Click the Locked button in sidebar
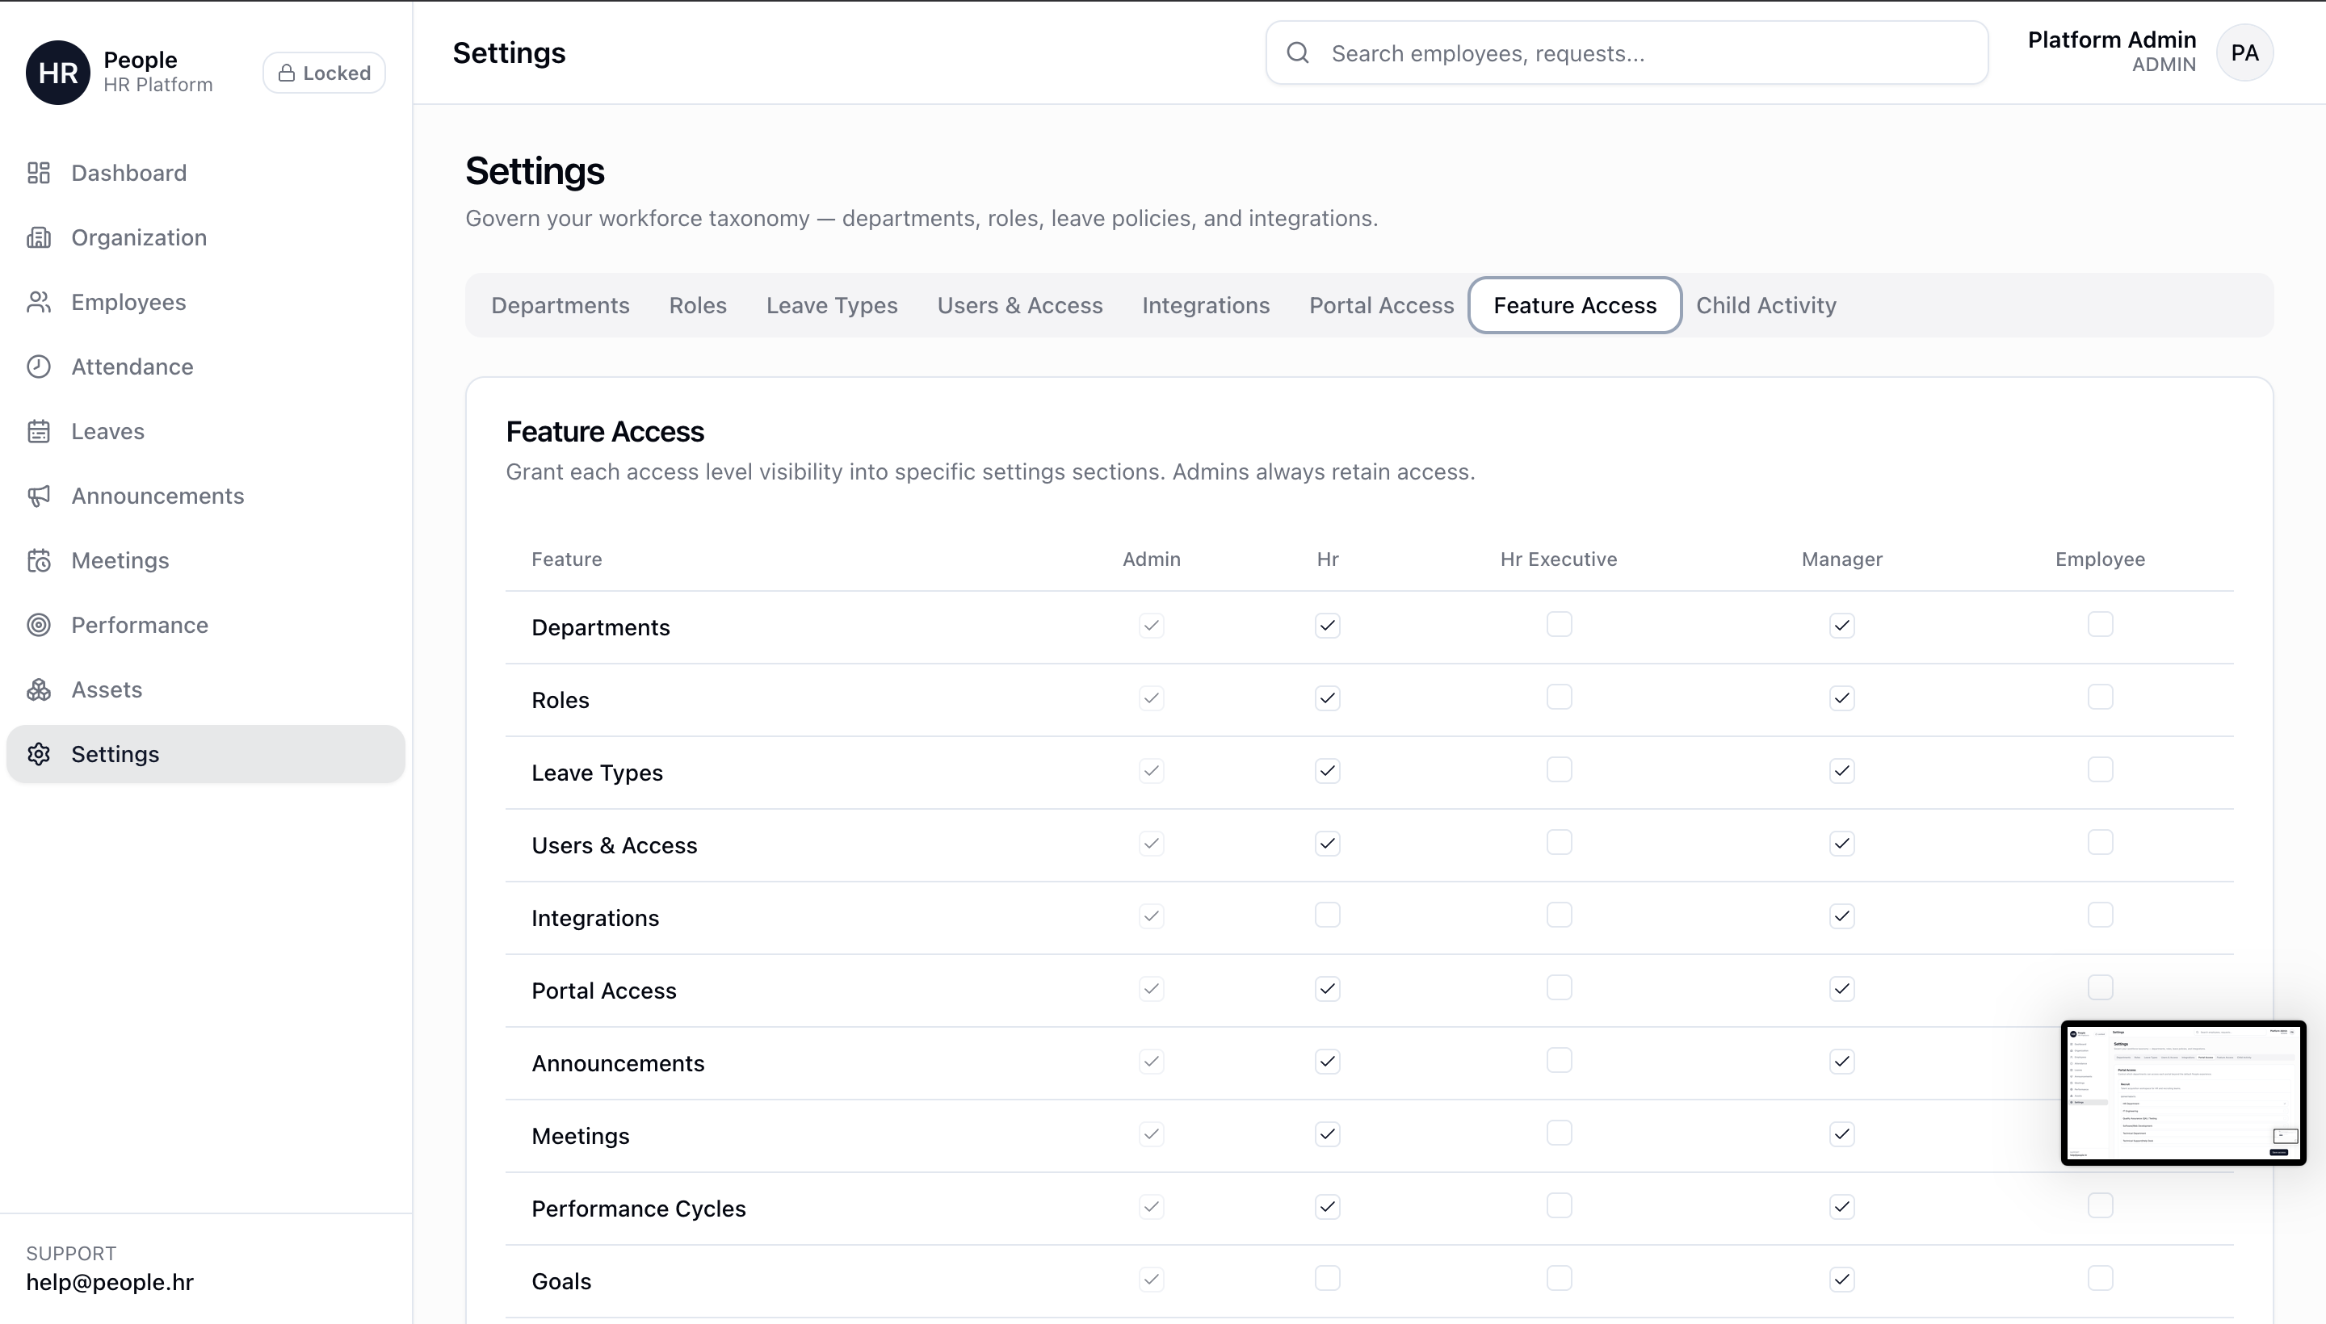 pos(324,73)
